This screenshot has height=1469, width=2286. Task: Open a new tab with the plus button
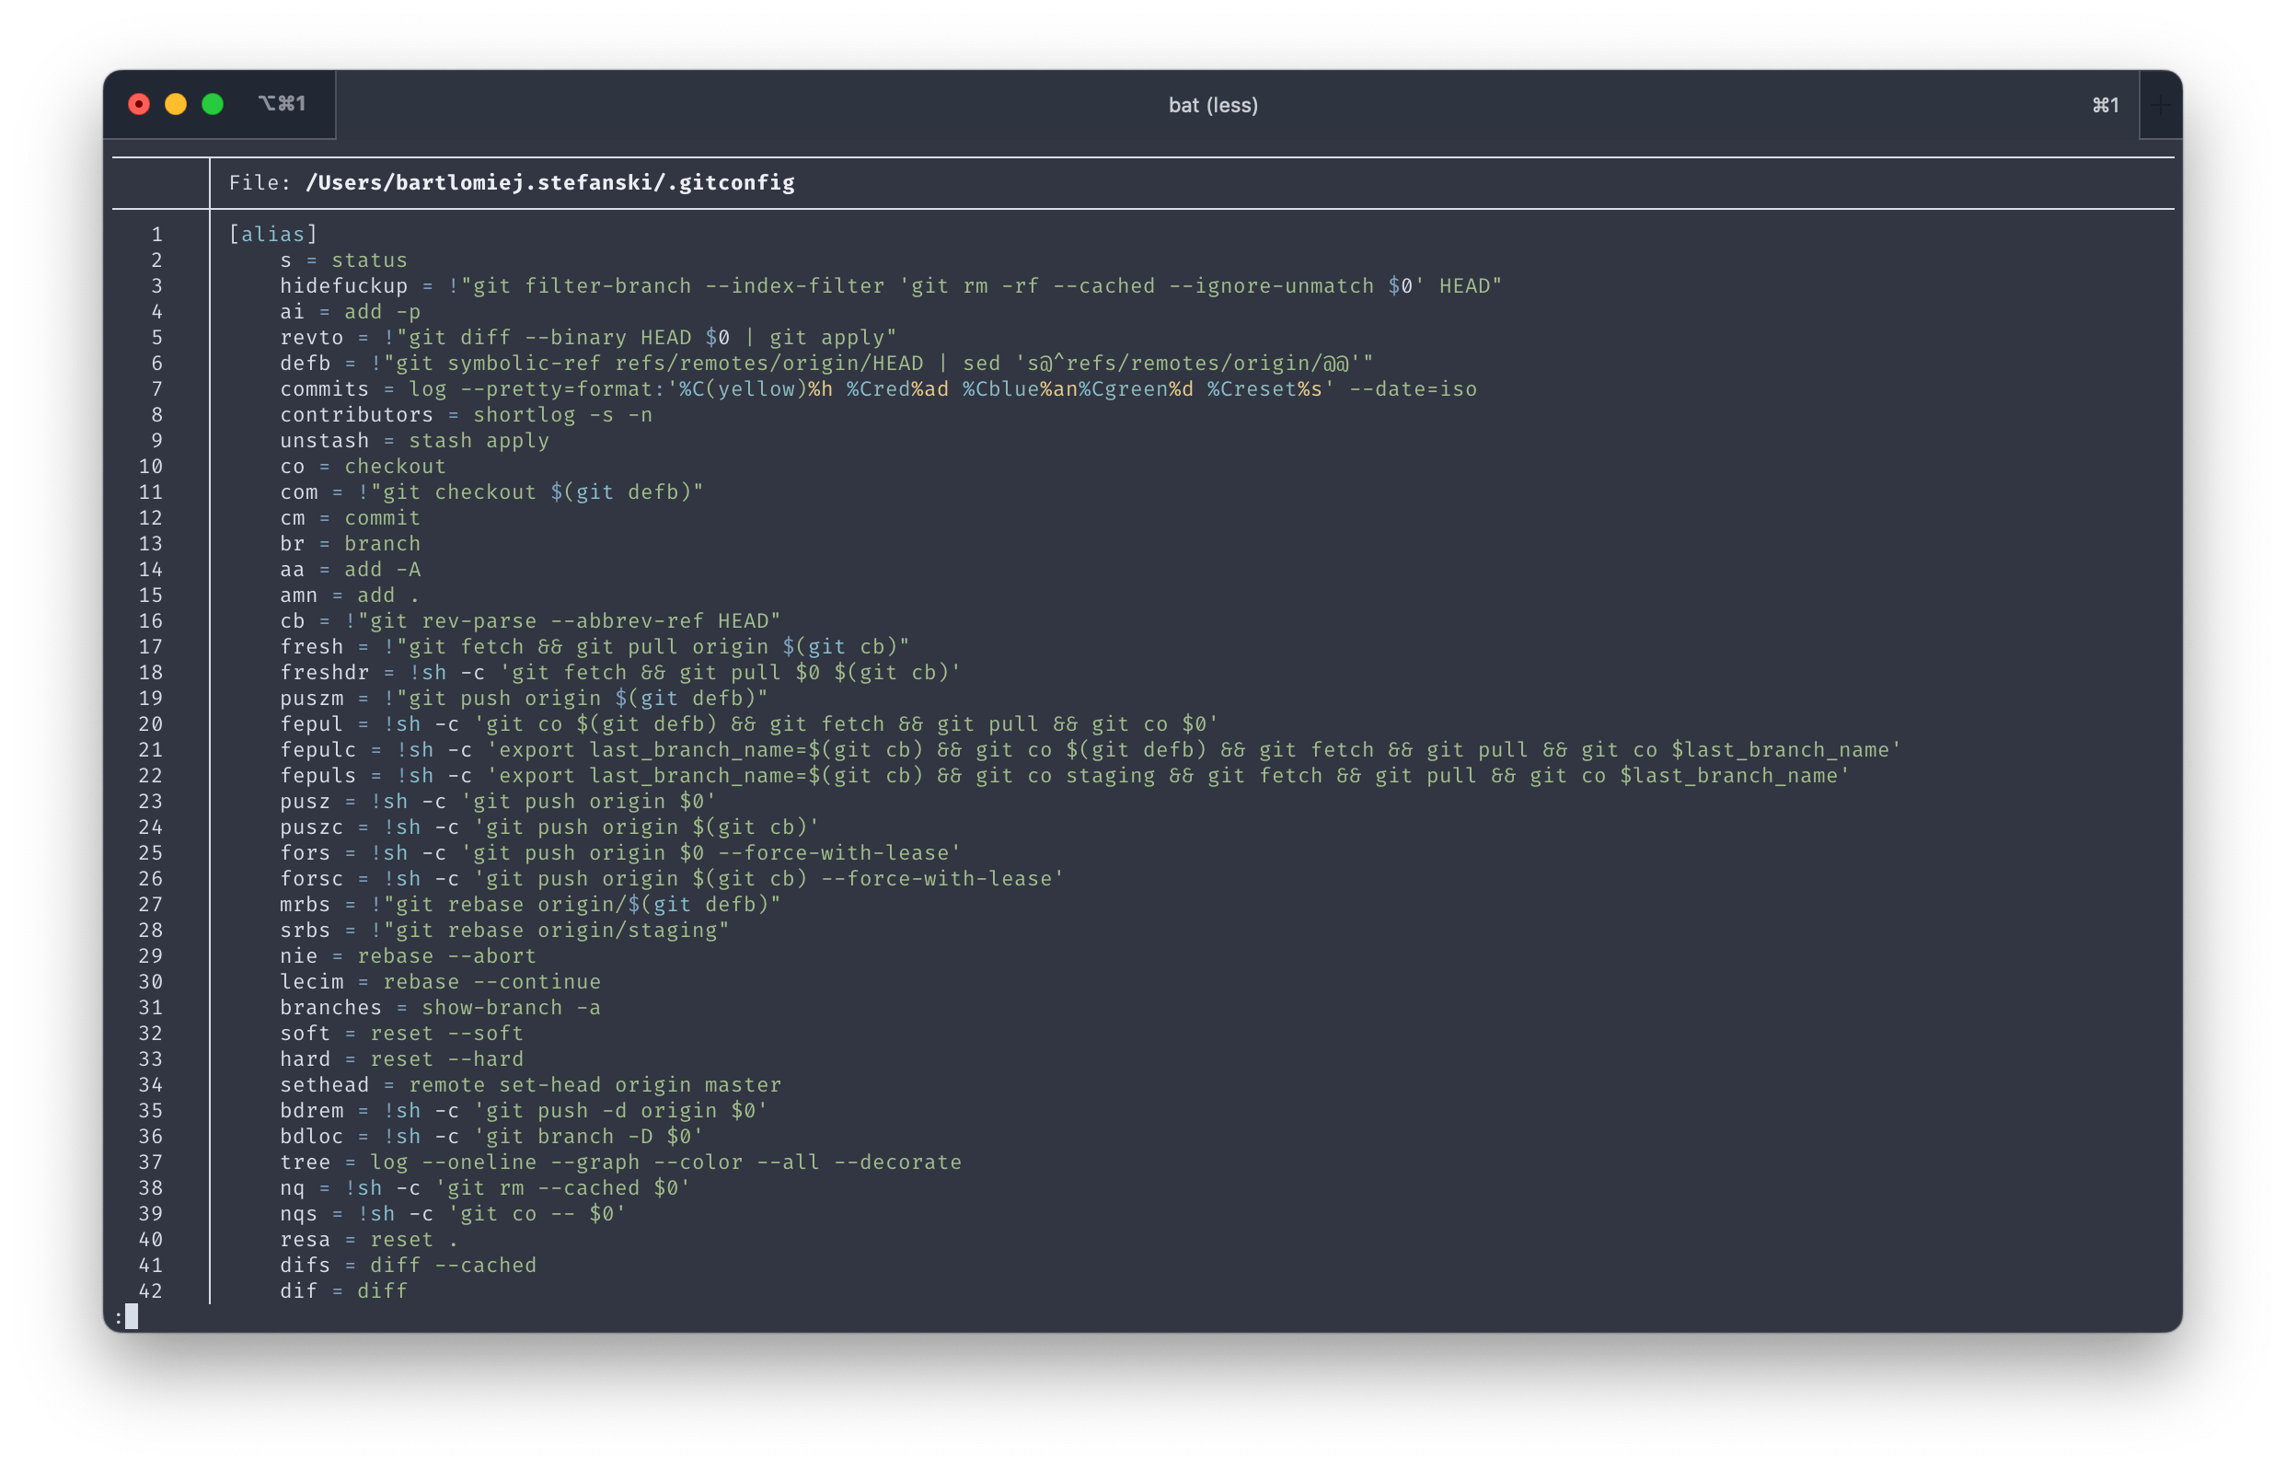pos(2161,105)
